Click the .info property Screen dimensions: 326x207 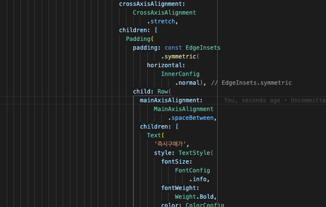coord(198,179)
